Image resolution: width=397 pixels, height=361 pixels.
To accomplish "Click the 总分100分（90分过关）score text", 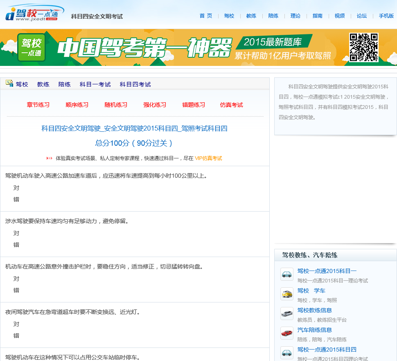I will click(x=134, y=143).
